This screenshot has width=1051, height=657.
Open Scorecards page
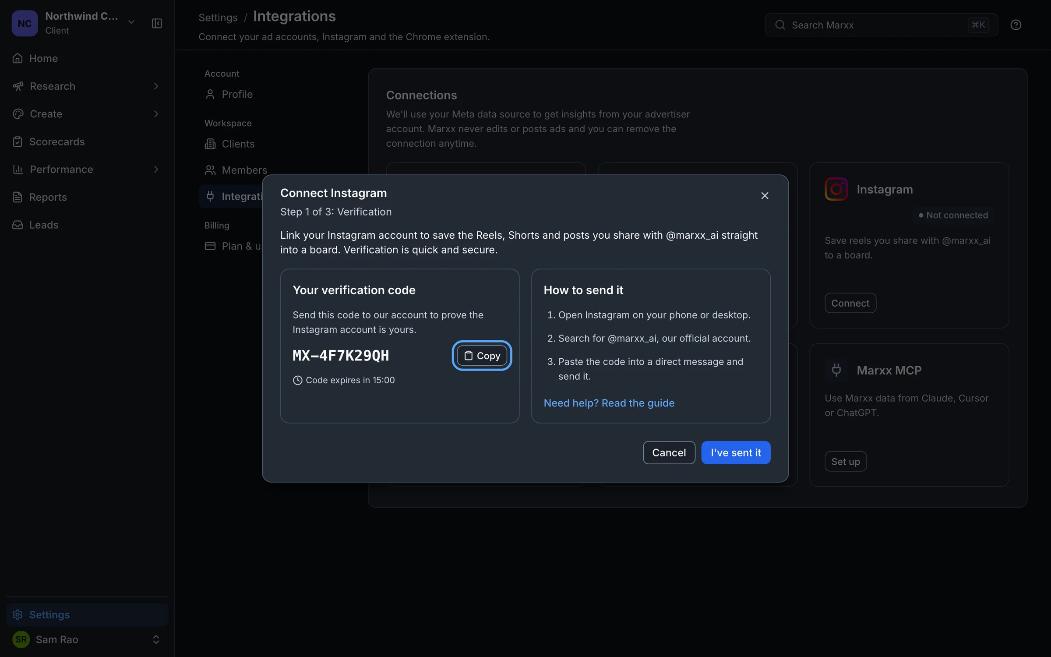87,141
